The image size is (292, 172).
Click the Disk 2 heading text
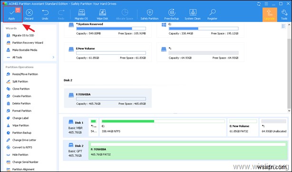point(68,81)
